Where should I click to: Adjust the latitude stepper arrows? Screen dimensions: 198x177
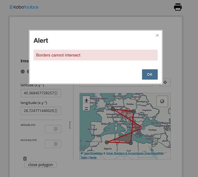coord(56,93)
